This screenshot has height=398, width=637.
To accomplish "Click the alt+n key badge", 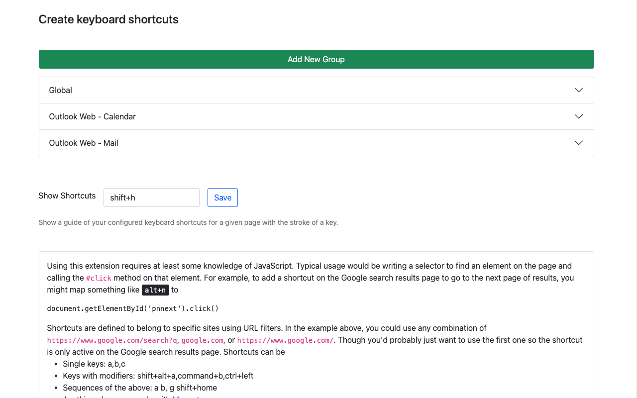I will click(155, 290).
